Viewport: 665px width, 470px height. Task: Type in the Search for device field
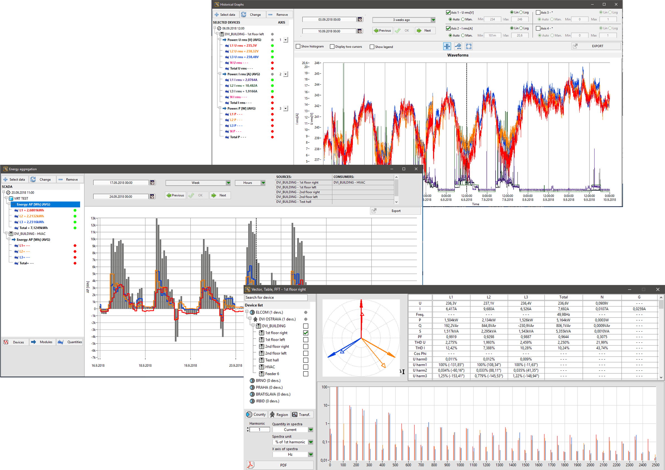(x=275, y=297)
